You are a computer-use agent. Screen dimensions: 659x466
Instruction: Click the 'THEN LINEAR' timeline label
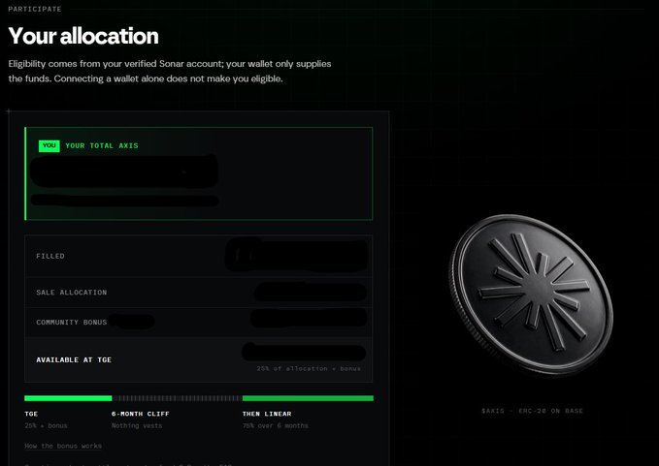click(267, 414)
